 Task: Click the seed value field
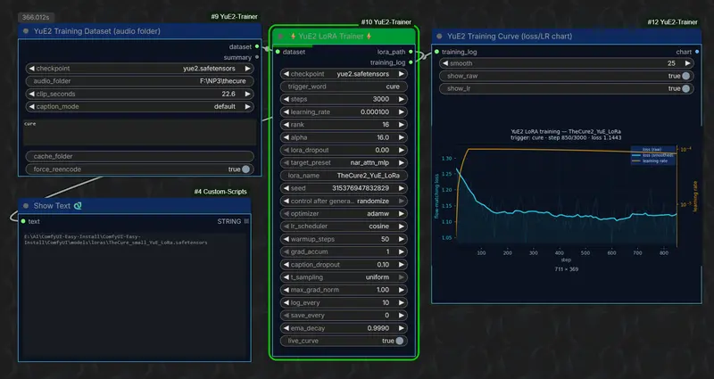coord(344,188)
